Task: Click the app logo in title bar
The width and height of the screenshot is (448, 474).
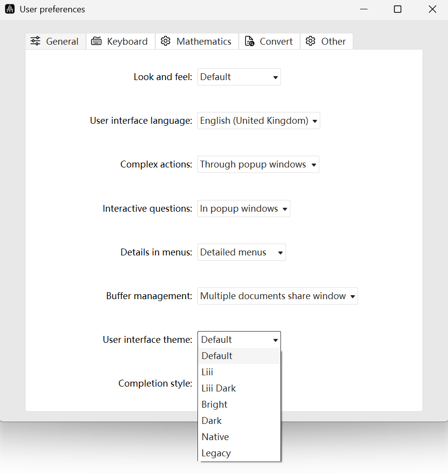Action: pos(10,9)
